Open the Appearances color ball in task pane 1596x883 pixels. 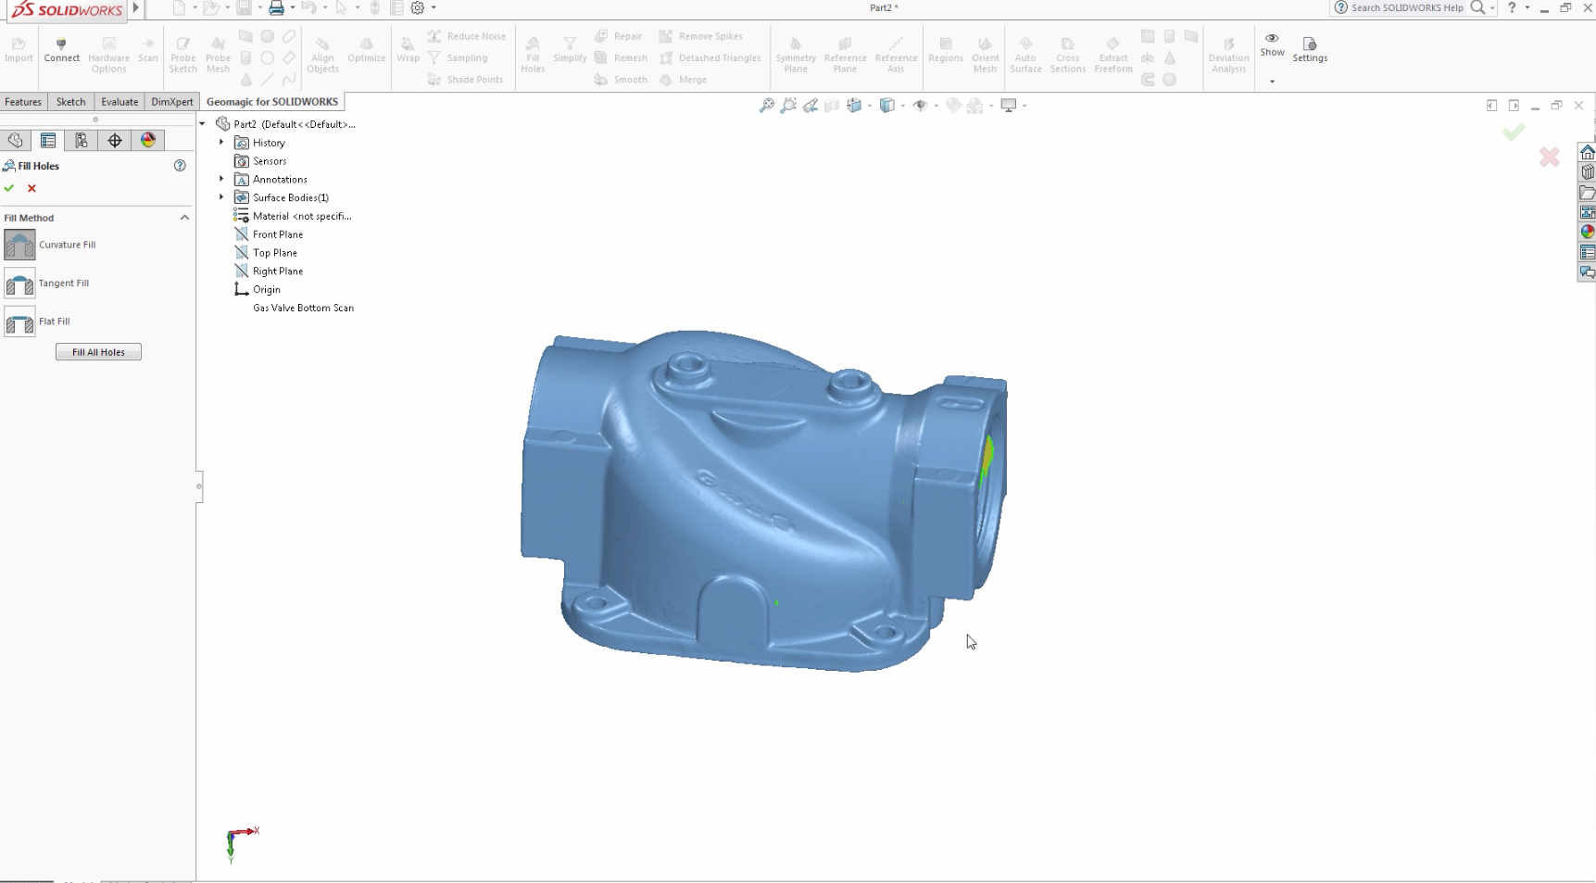pos(1587,232)
